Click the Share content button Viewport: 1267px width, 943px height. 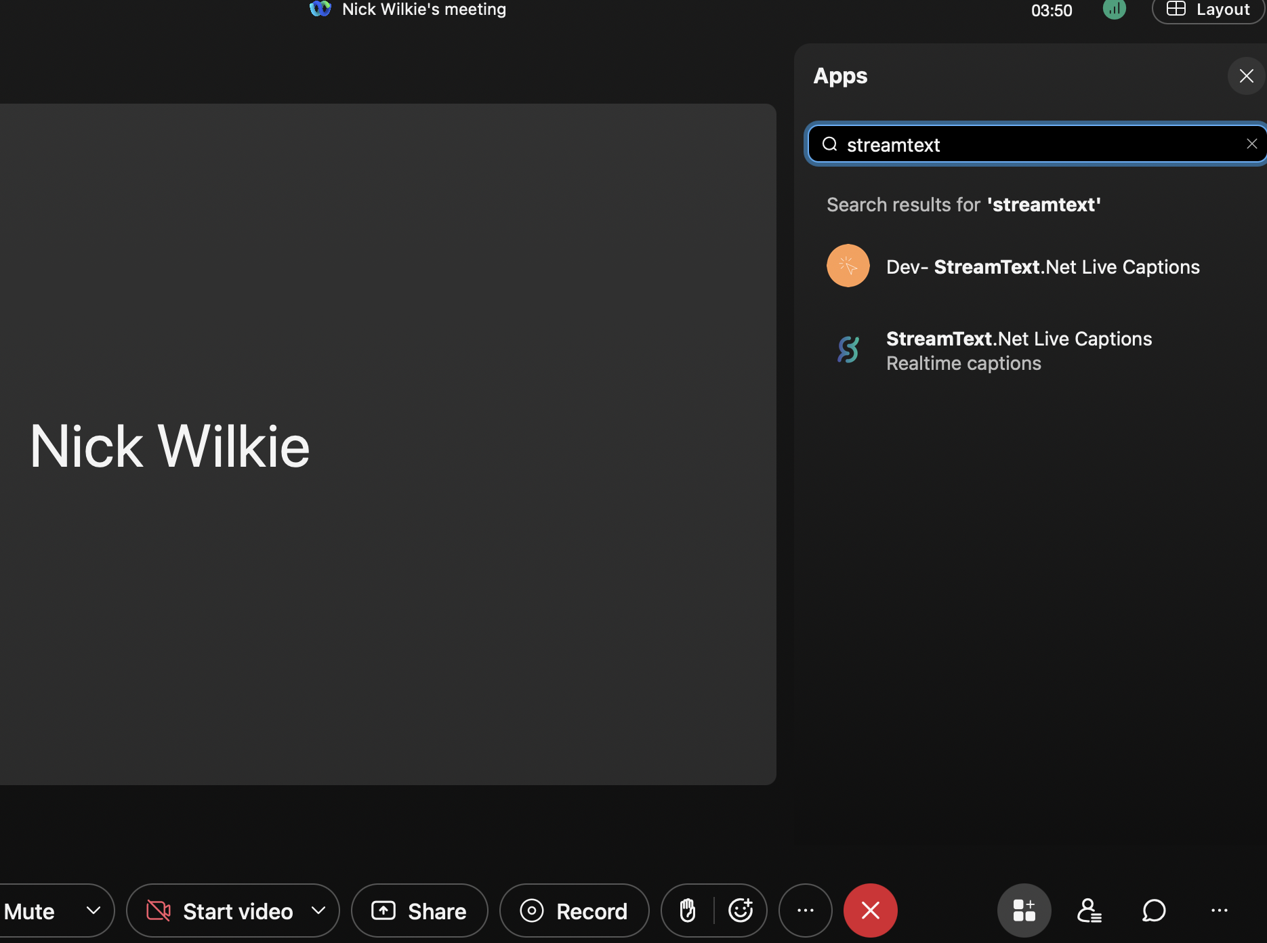click(419, 910)
